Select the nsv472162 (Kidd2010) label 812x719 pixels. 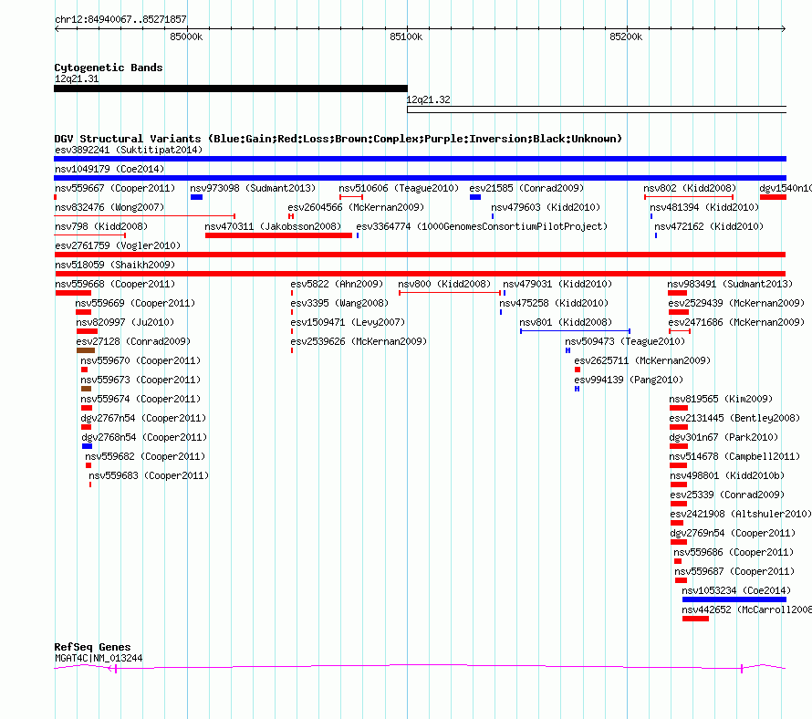[709, 226]
